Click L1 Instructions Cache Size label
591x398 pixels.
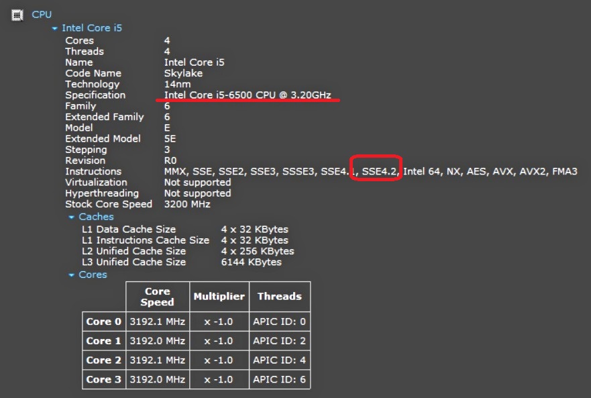pyautogui.click(x=146, y=240)
